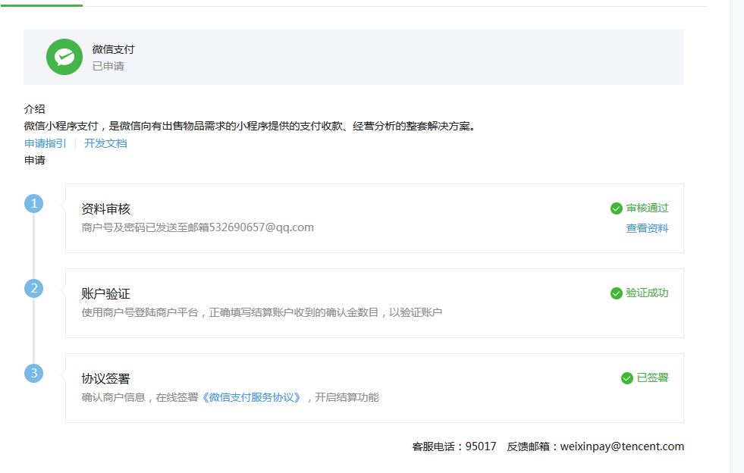The image size is (744, 473).
Task: Click the green WeChat Pay logo icon
Action: pyautogui.click(x=64, y=57)
